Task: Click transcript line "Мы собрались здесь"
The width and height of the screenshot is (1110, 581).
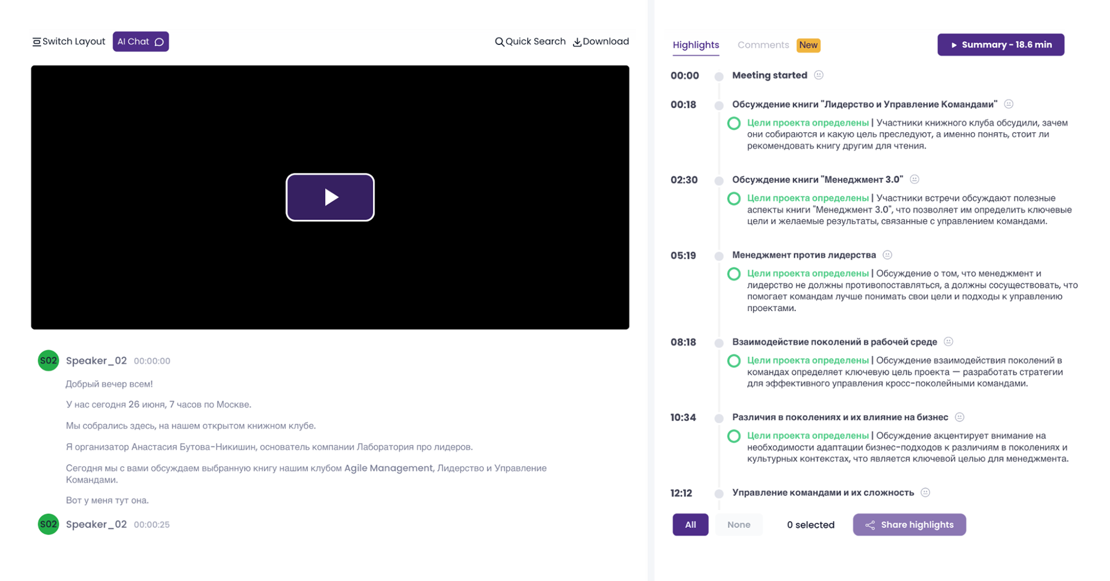Action: click(190, 426)
